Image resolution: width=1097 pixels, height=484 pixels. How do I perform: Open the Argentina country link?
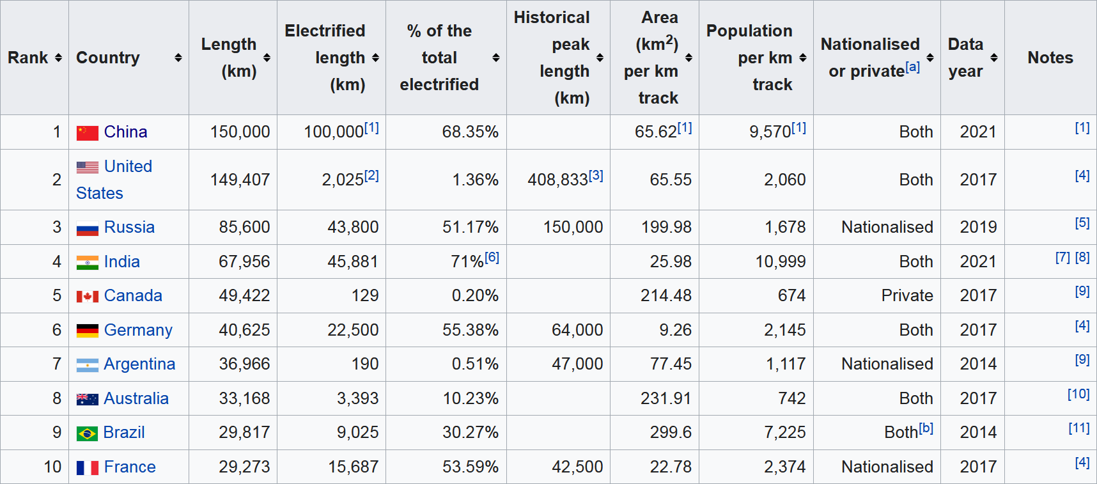pyautogui.click(x=139, y=364)
